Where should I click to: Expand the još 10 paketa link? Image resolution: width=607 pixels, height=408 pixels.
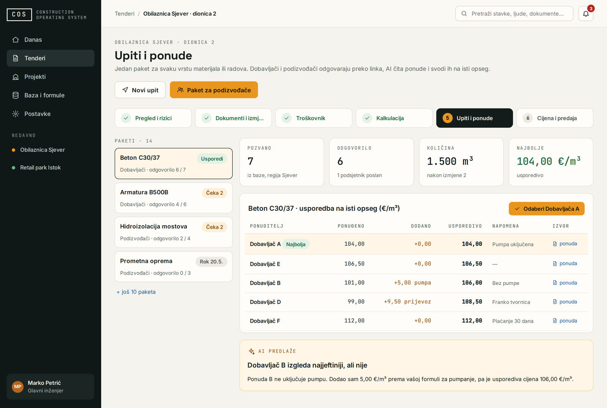[x=136, y=292]
